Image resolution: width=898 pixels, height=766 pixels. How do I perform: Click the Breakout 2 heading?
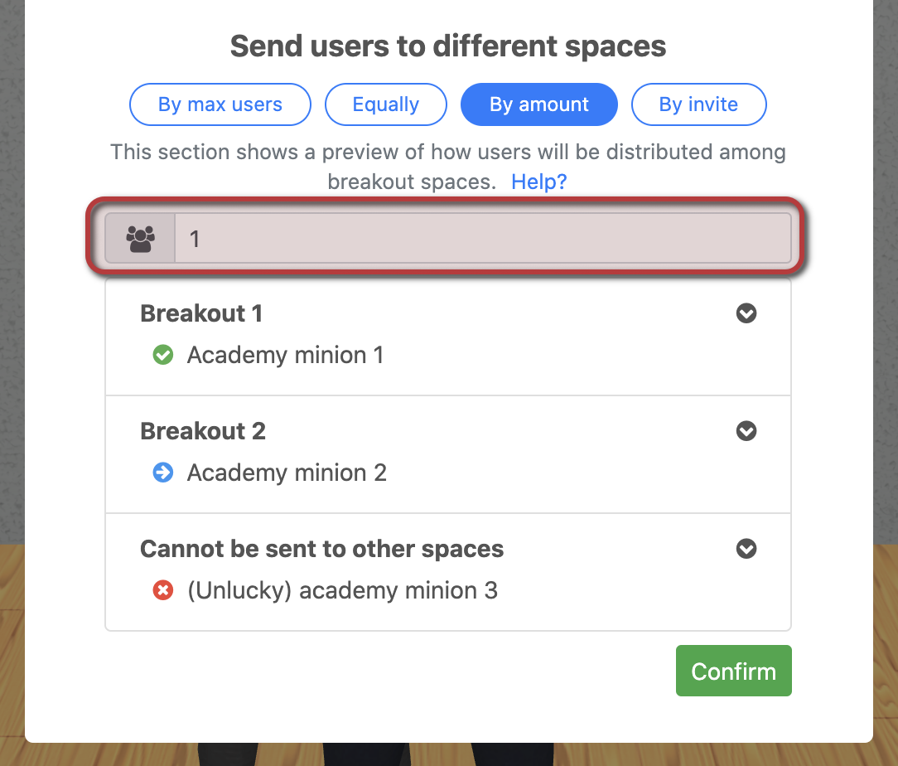[x=203, y=431]
